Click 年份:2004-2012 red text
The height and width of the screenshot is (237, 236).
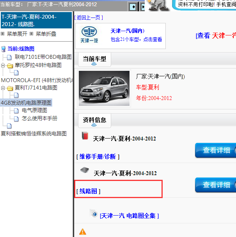tap(154, 98)
